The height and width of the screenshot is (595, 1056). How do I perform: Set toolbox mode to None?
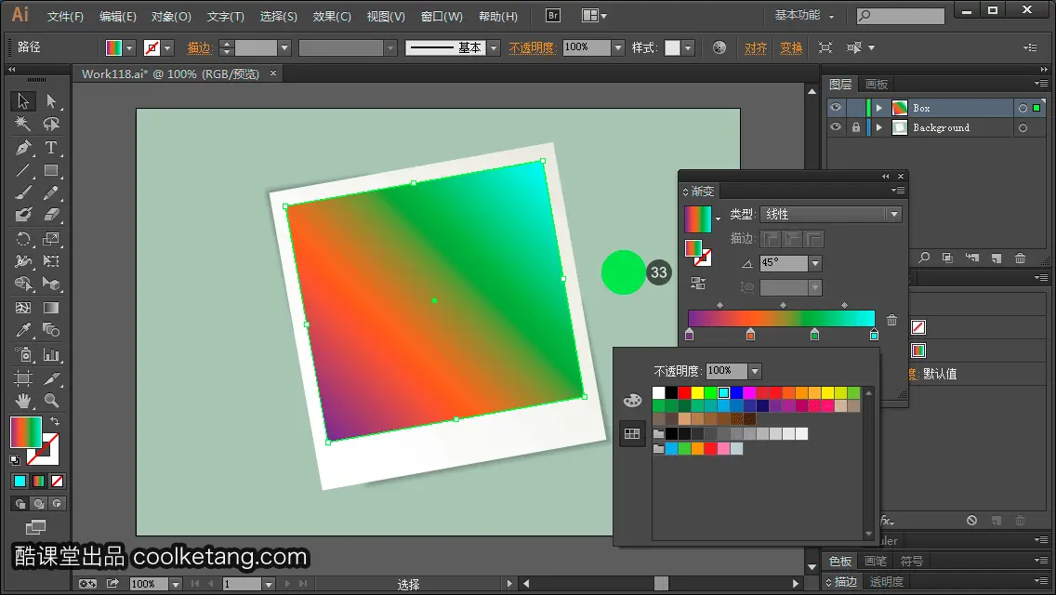[x=58, y=482]
